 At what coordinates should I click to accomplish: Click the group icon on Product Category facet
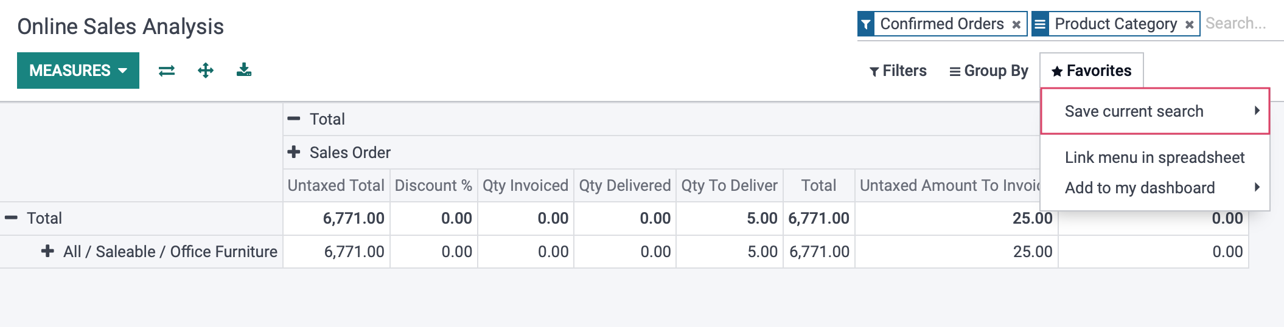pyautogui.click(x=1040, y=24)
